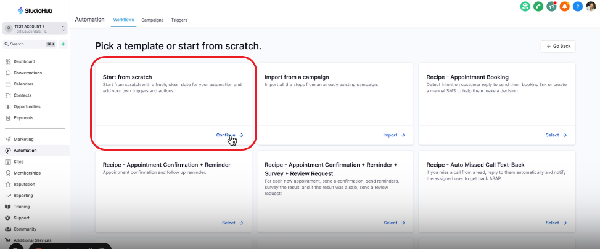This screenshot has width=600, height=249.
Task: Open the orange notifications bell
Action: [564, 6]
